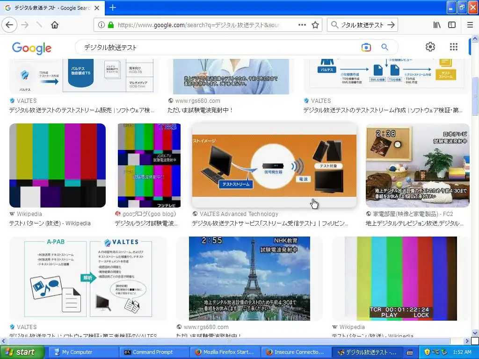This screenshot has height=359, width=479.
Task: Click the Firefox toolbar search box
Action: tap(362, 25)
